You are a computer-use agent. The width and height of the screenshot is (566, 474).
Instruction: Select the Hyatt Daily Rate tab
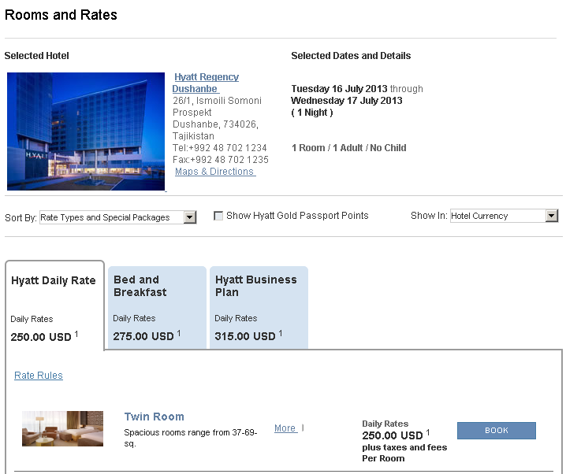click(54, 281)
